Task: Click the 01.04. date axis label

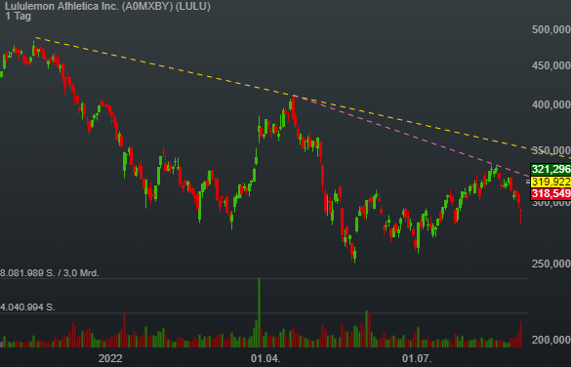Action: click(265, 358)
